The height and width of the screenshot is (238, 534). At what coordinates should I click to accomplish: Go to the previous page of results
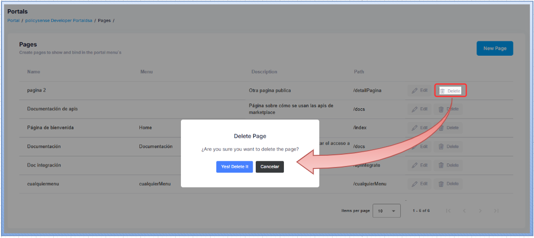tap(464, 211)
